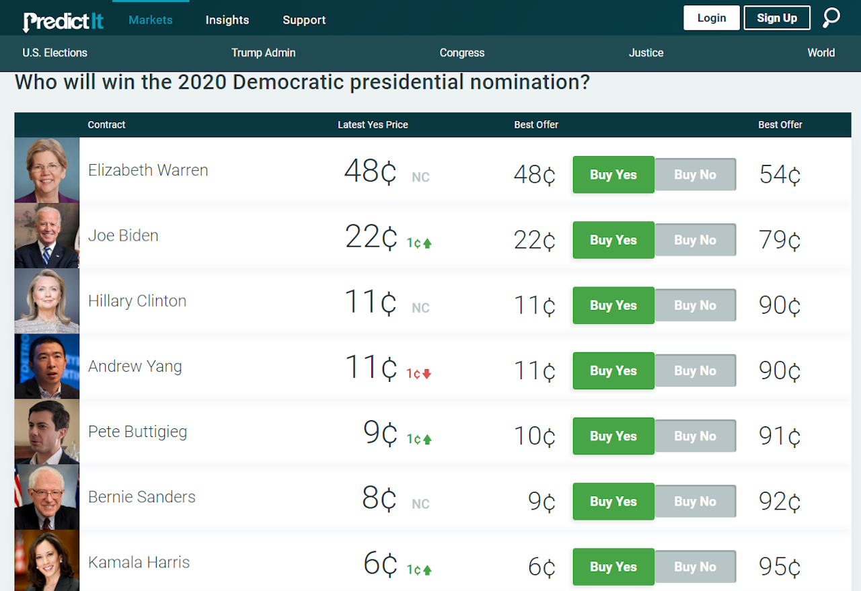Screen dimensions: 861x591
Task: Click Joe Biden's green up arrow
Action: [x=427, y=243]
